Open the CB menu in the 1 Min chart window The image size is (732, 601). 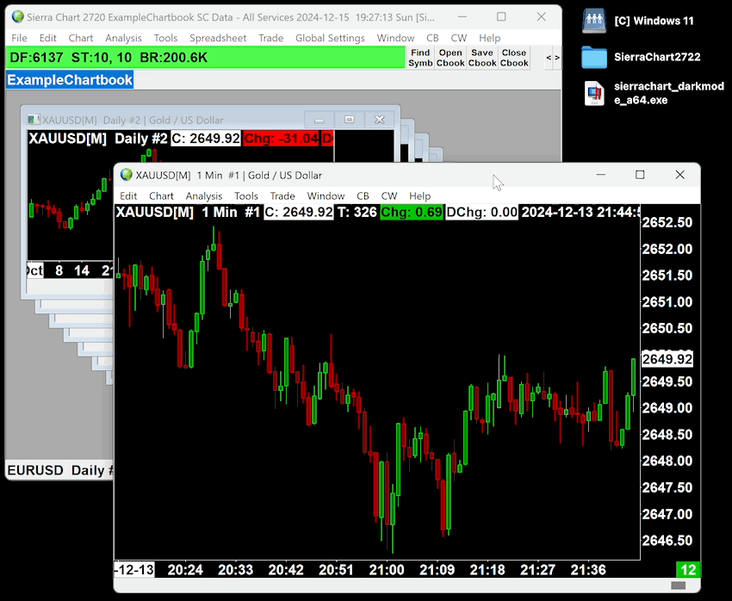pos(363,196)
